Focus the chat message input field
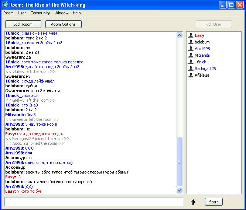This screenshot has height=210, width=246. coord(94,202)
